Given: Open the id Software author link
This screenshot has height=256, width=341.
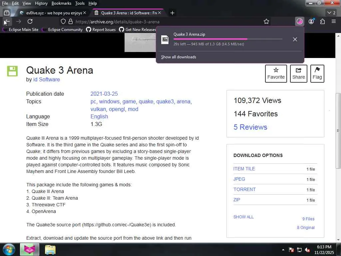Looking at the screenshot, I should [46, 79].
